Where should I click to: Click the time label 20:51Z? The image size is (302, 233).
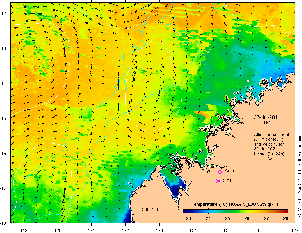(267, 123)
